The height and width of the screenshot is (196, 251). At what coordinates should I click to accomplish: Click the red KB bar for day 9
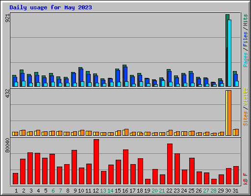coord(74,167)
